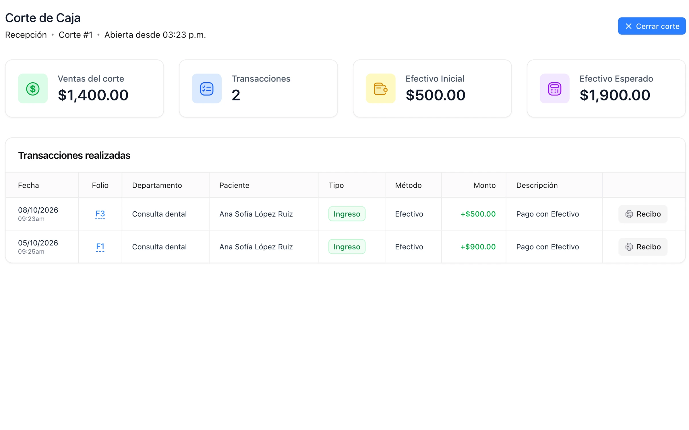
Task: Print the Recibo for the +$900.00 transaction
Action: (x=643, y=247)
